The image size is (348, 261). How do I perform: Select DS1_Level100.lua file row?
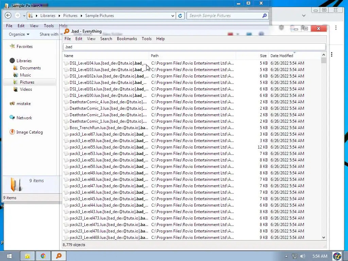pos(192,95)
